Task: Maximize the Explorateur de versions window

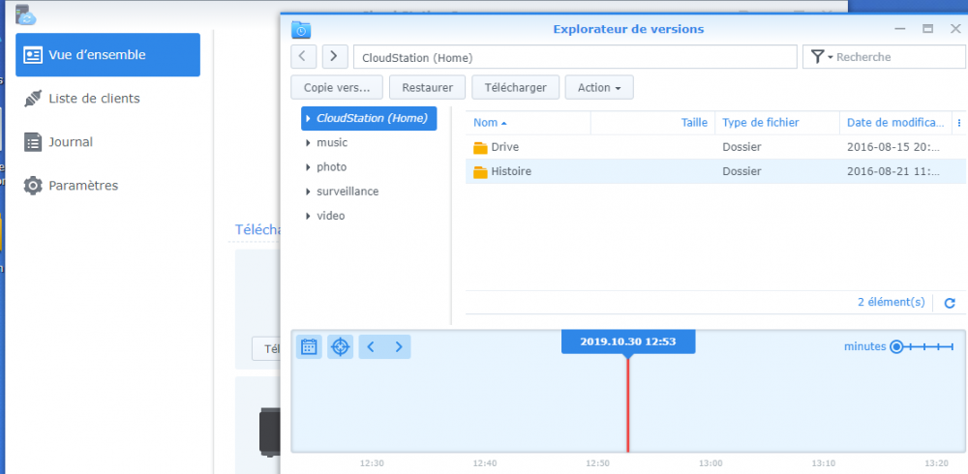Action: 927,29
